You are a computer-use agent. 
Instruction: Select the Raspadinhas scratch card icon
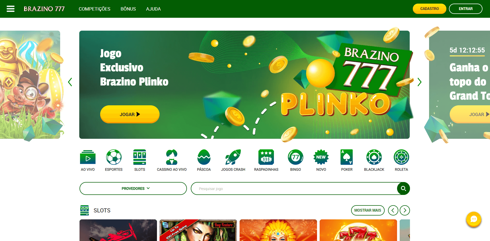coord(266,157)
